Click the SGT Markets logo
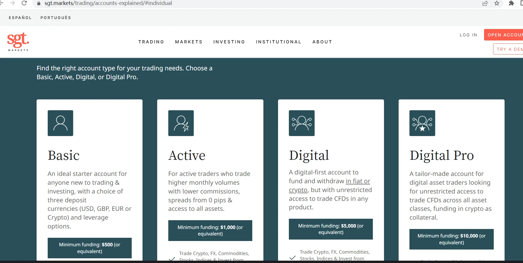Viewport: 523px width, 263px height. (x=18, y=42)
